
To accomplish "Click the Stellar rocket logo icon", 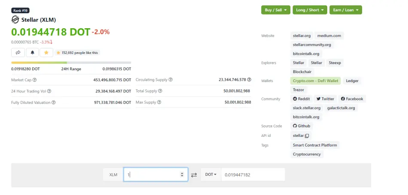I will pyautogui.click(x=15, y=20).
